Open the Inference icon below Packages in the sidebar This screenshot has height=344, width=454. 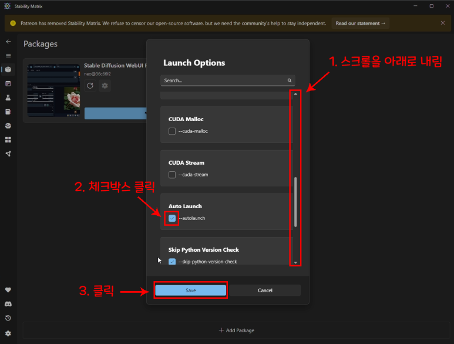click(8, 84)
